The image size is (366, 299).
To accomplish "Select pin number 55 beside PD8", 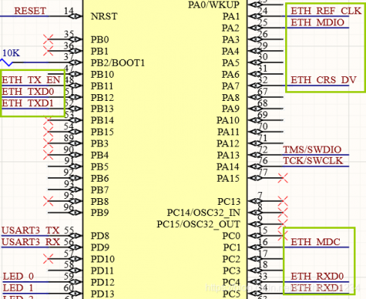I will click(69, 230).
